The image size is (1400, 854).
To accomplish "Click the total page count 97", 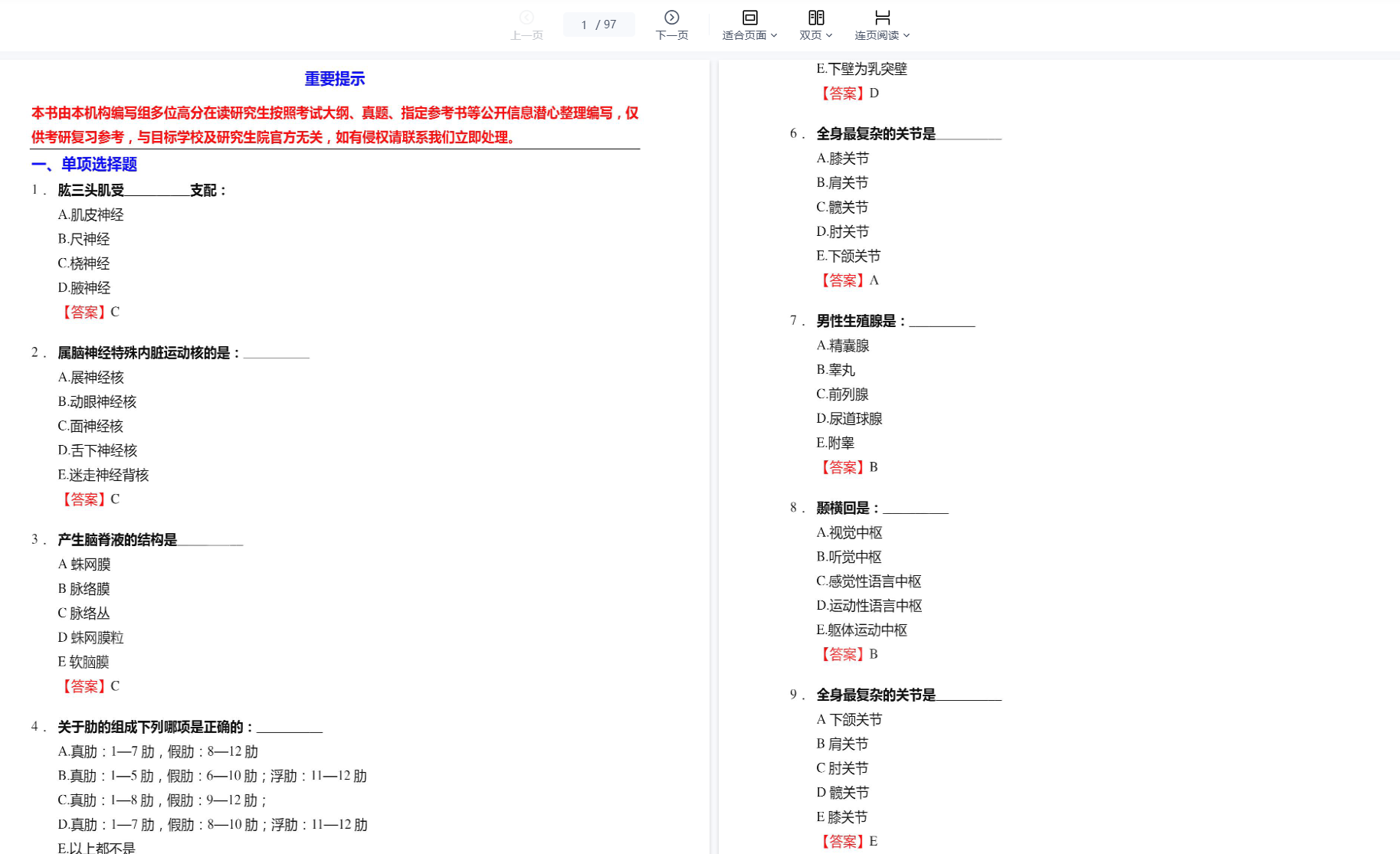I will (610, 25).
